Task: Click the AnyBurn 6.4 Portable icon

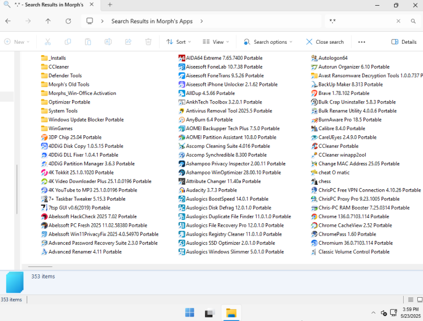Action: (182, 120)
